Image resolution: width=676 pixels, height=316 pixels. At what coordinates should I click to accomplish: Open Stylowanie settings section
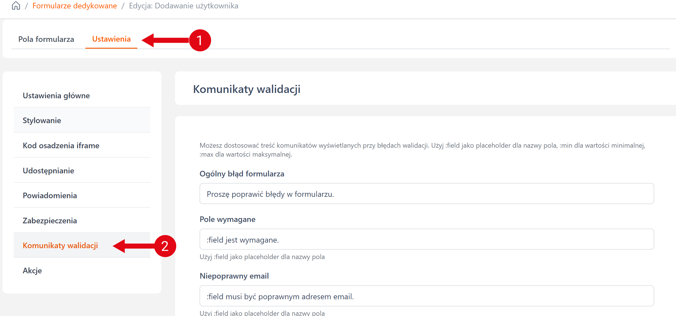pyautogui.click(x=42, y=120)
